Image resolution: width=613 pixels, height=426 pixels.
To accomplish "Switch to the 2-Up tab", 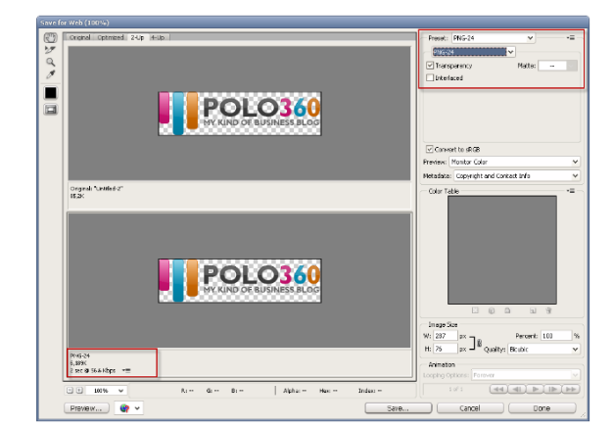I will pos(137,37).
